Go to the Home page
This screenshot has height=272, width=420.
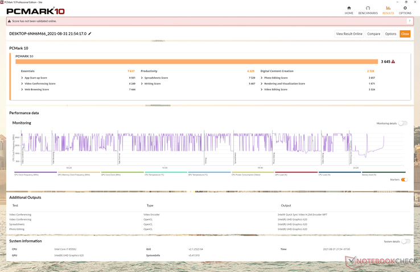click(x=349, y=10)
